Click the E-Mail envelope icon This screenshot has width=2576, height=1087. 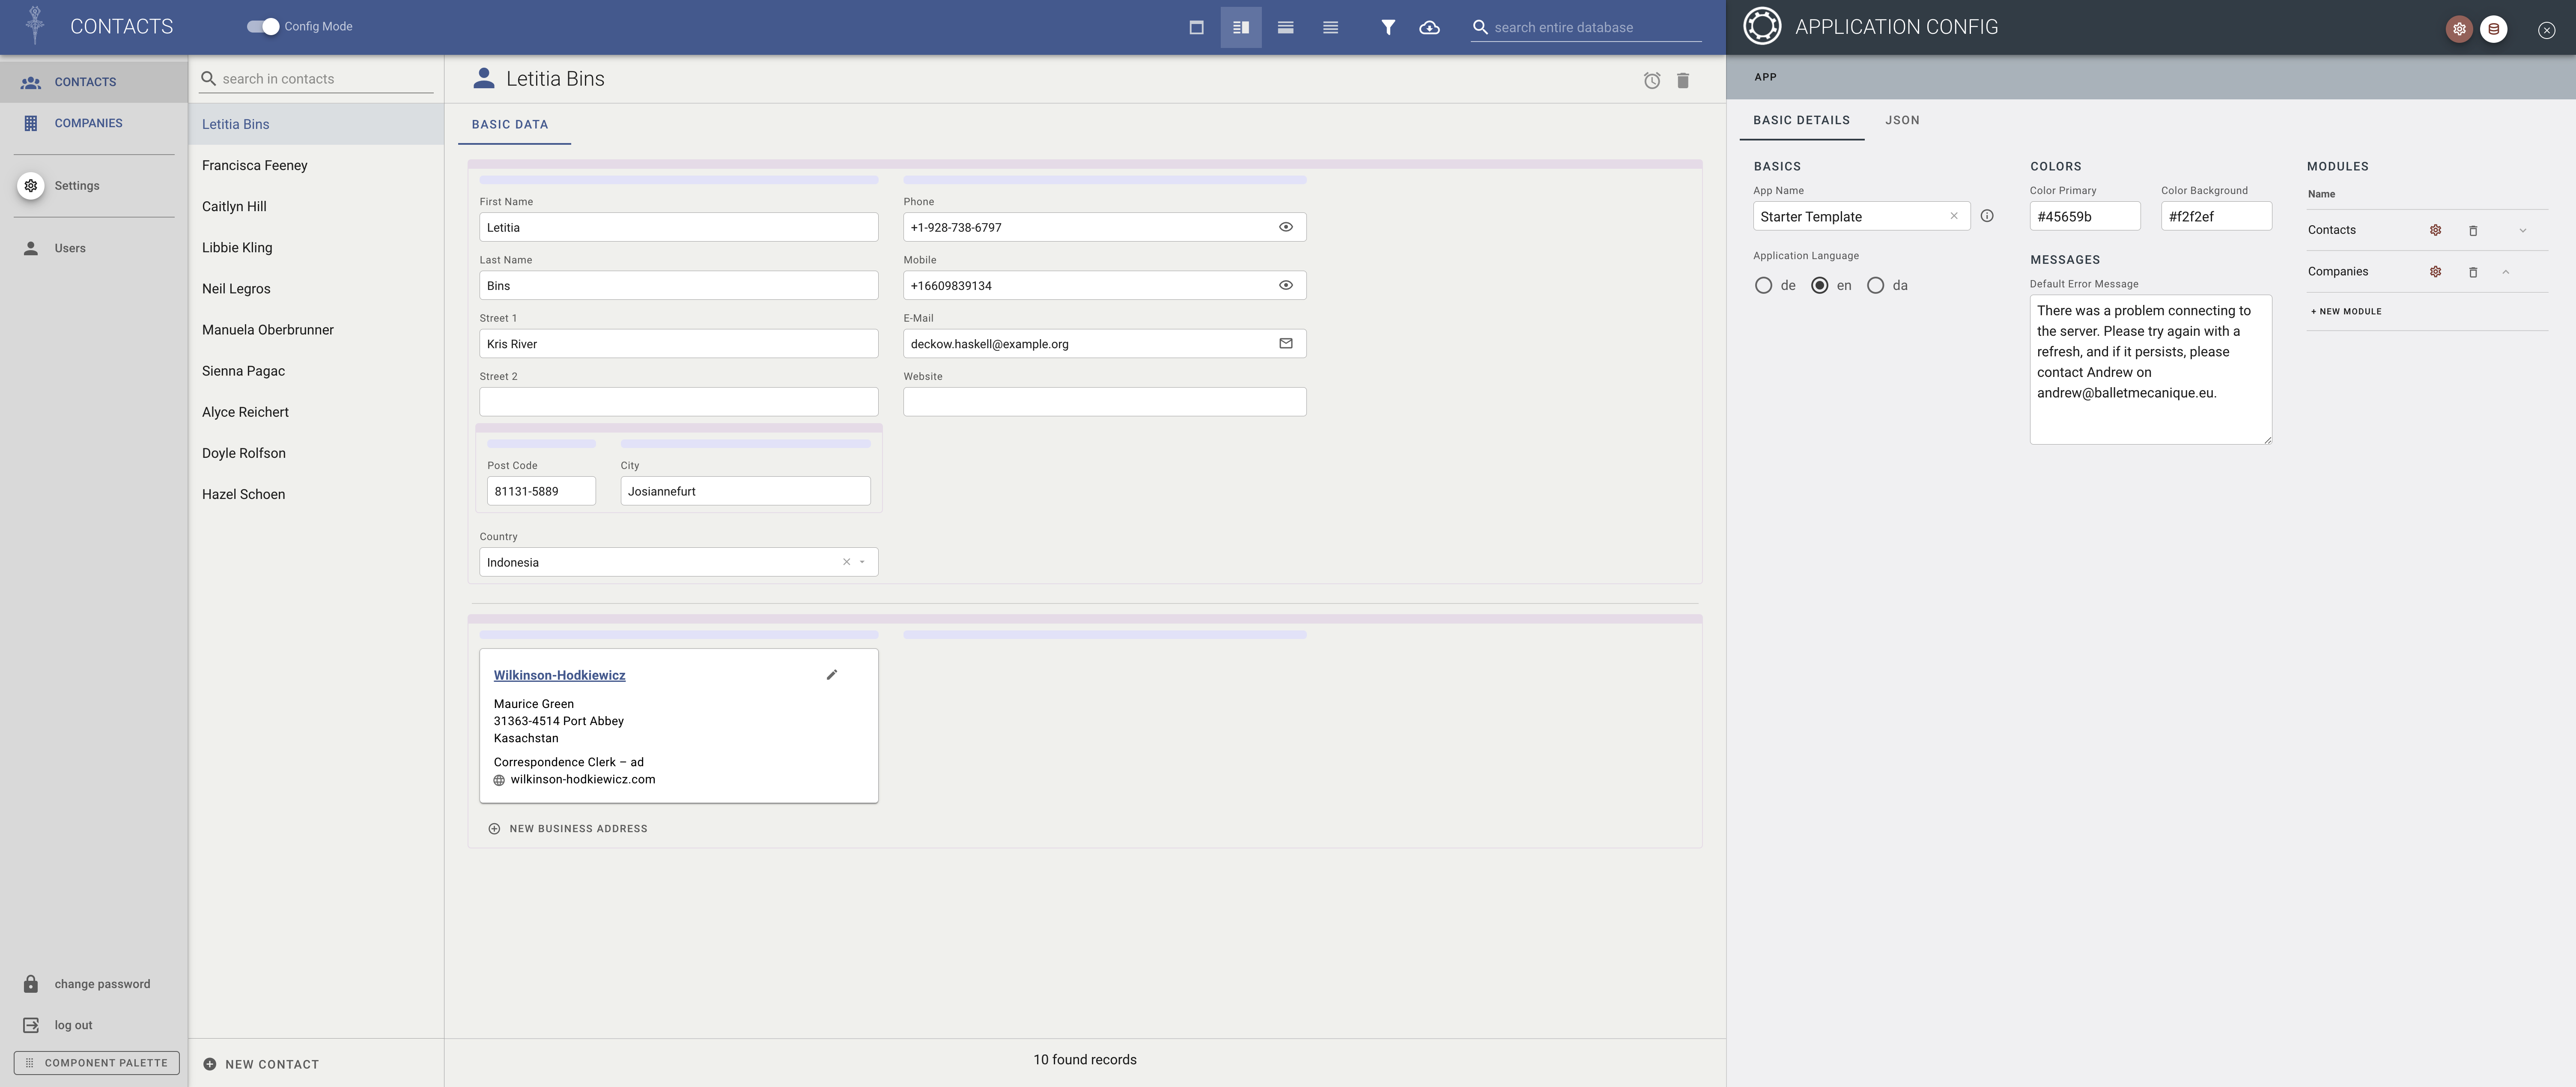(x=1286, y=343)
